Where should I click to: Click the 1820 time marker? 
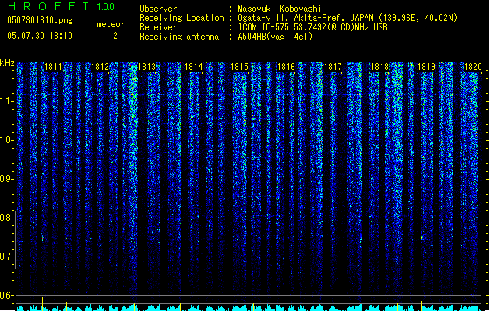tap(473, 67)
